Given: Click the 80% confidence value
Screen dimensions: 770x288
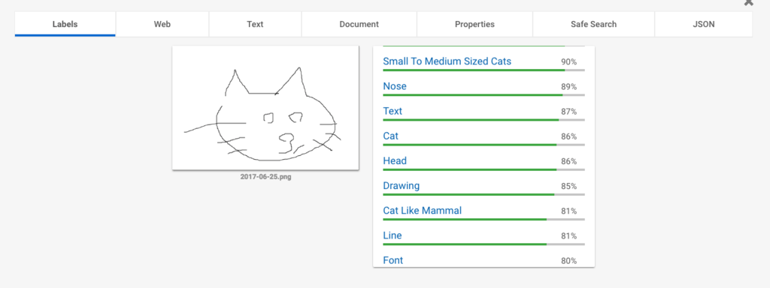Looking at the screenshot, I should (568, 261).
